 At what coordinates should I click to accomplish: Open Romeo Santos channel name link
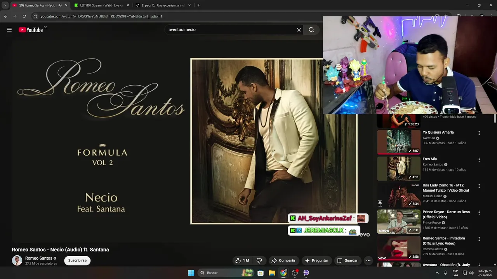(39, 258)
